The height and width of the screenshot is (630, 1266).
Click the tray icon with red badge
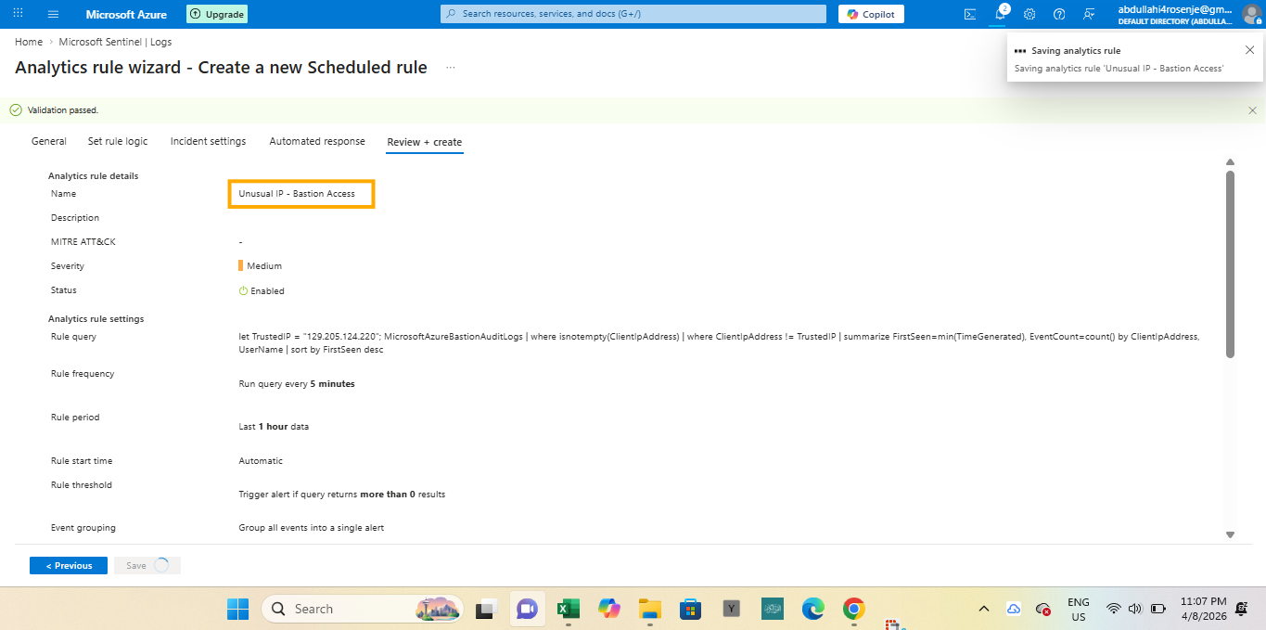(1043, 610)
